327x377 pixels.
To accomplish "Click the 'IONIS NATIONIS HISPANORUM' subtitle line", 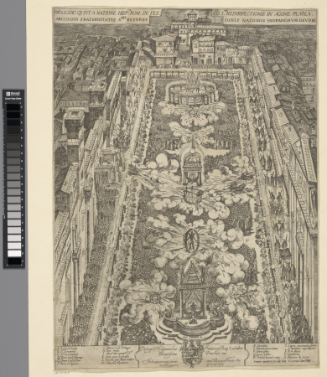I will pos(269,20).
